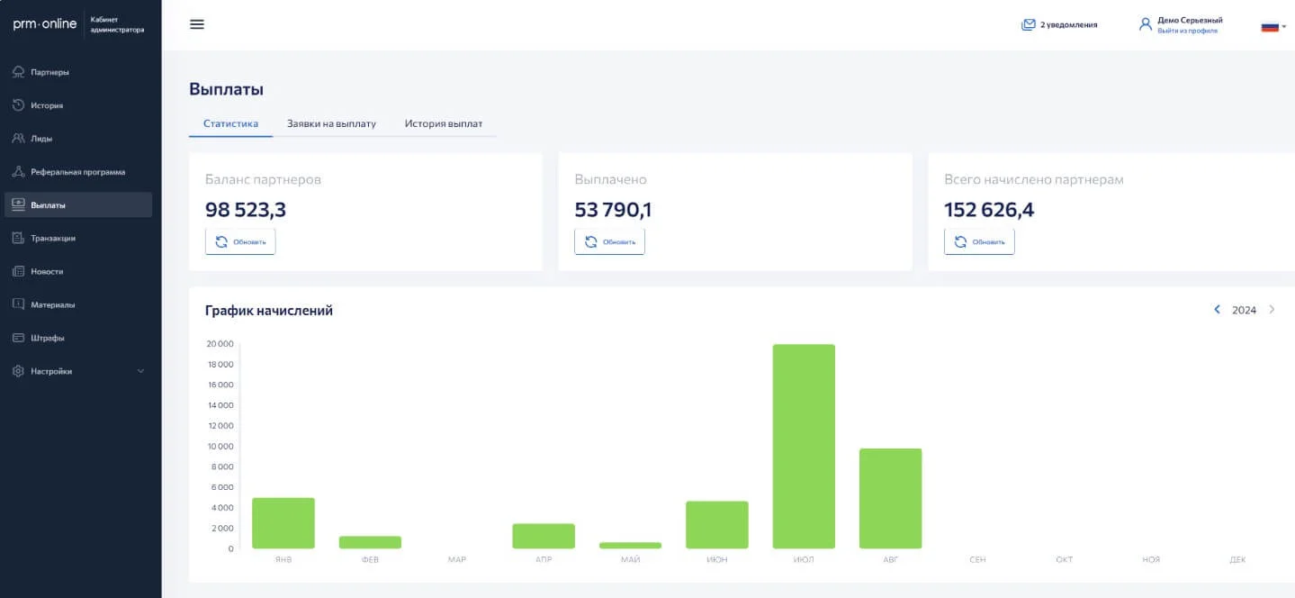Click the Новости sidebar icon
Screen dimensions: 1295x598
pos(18,271)
